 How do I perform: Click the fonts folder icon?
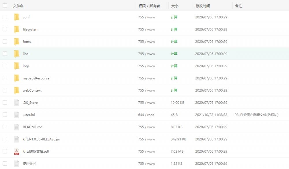coord(16,41)
